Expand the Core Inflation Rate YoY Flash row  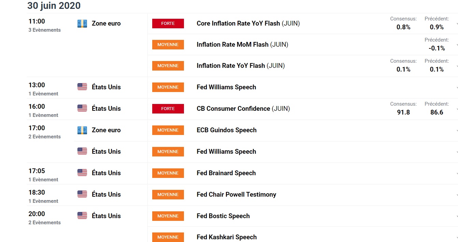coord(457,24)
